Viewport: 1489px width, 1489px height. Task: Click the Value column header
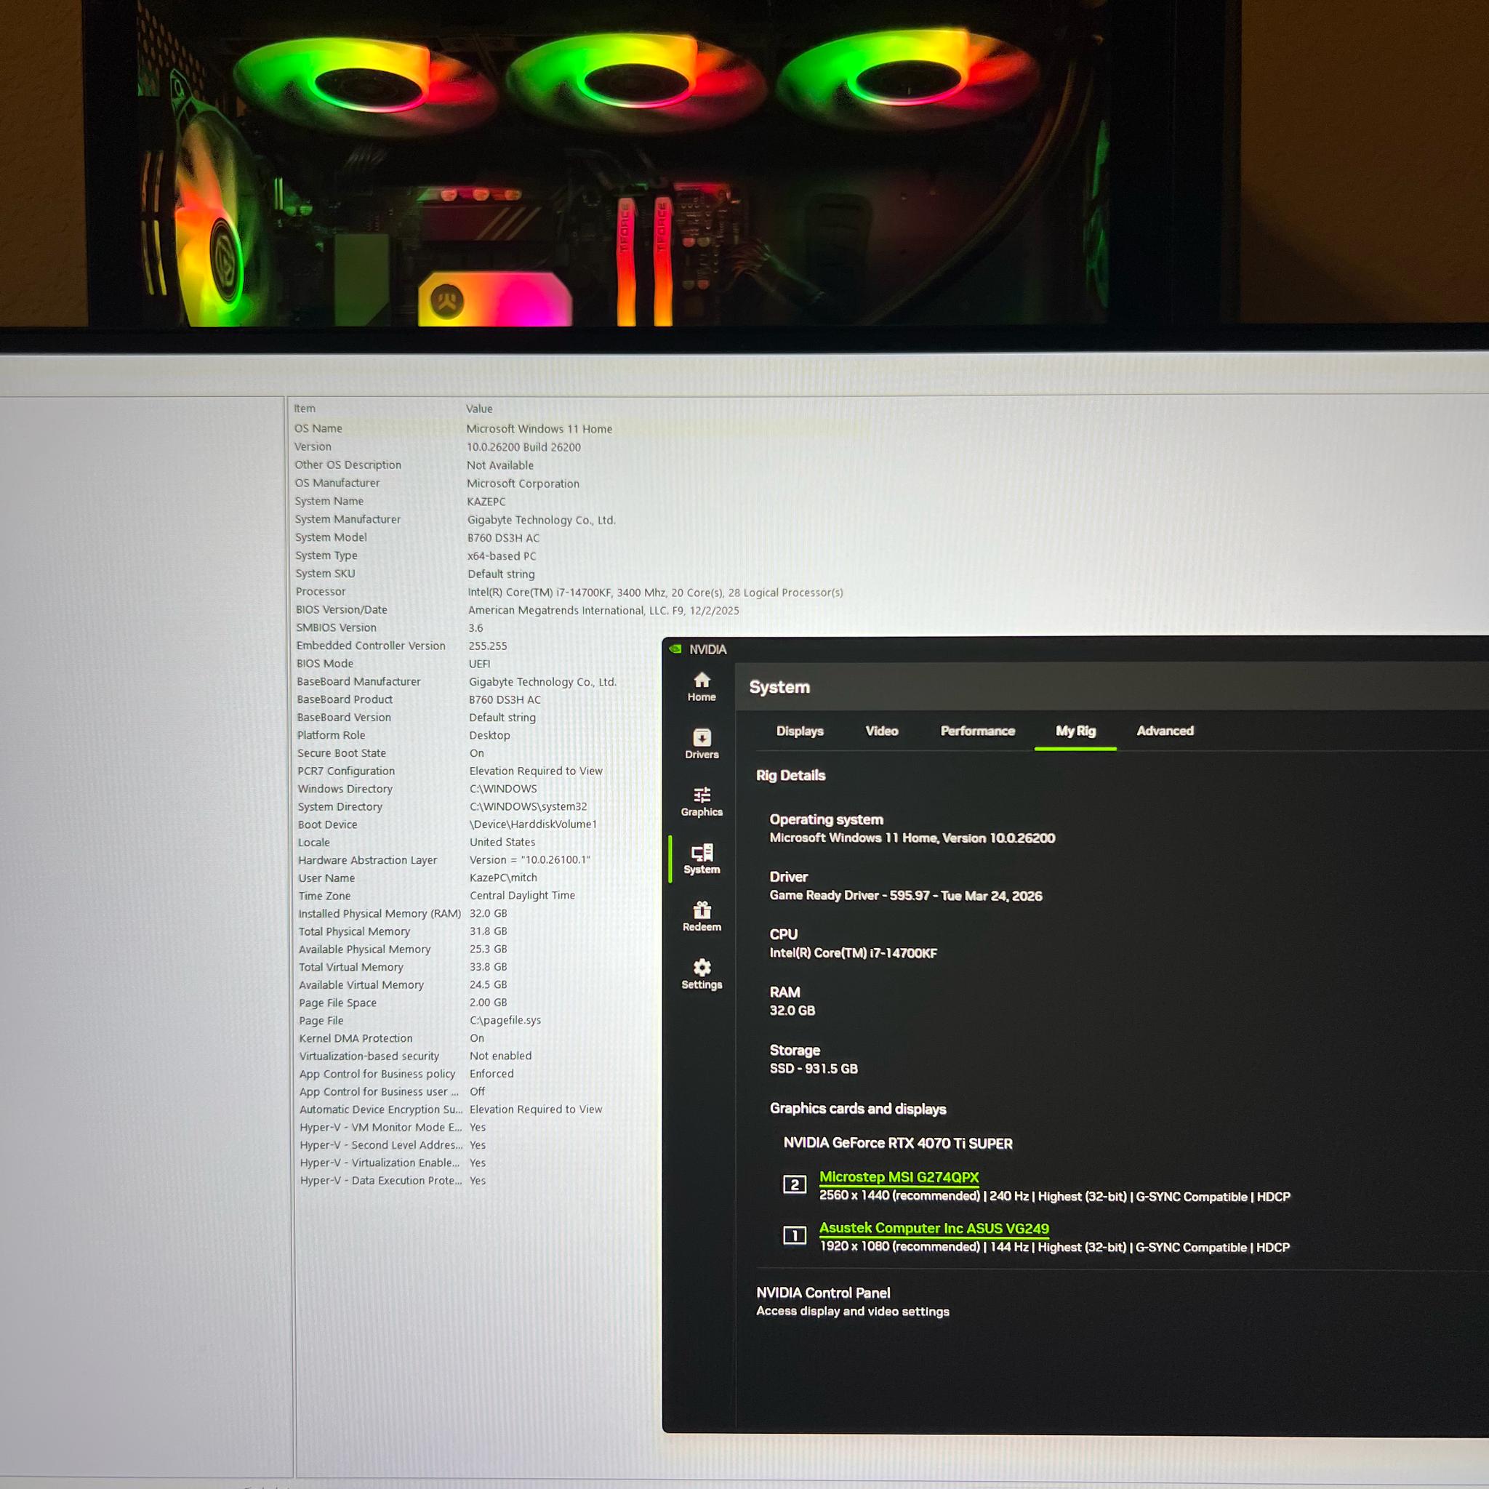(x=478, y=409)
